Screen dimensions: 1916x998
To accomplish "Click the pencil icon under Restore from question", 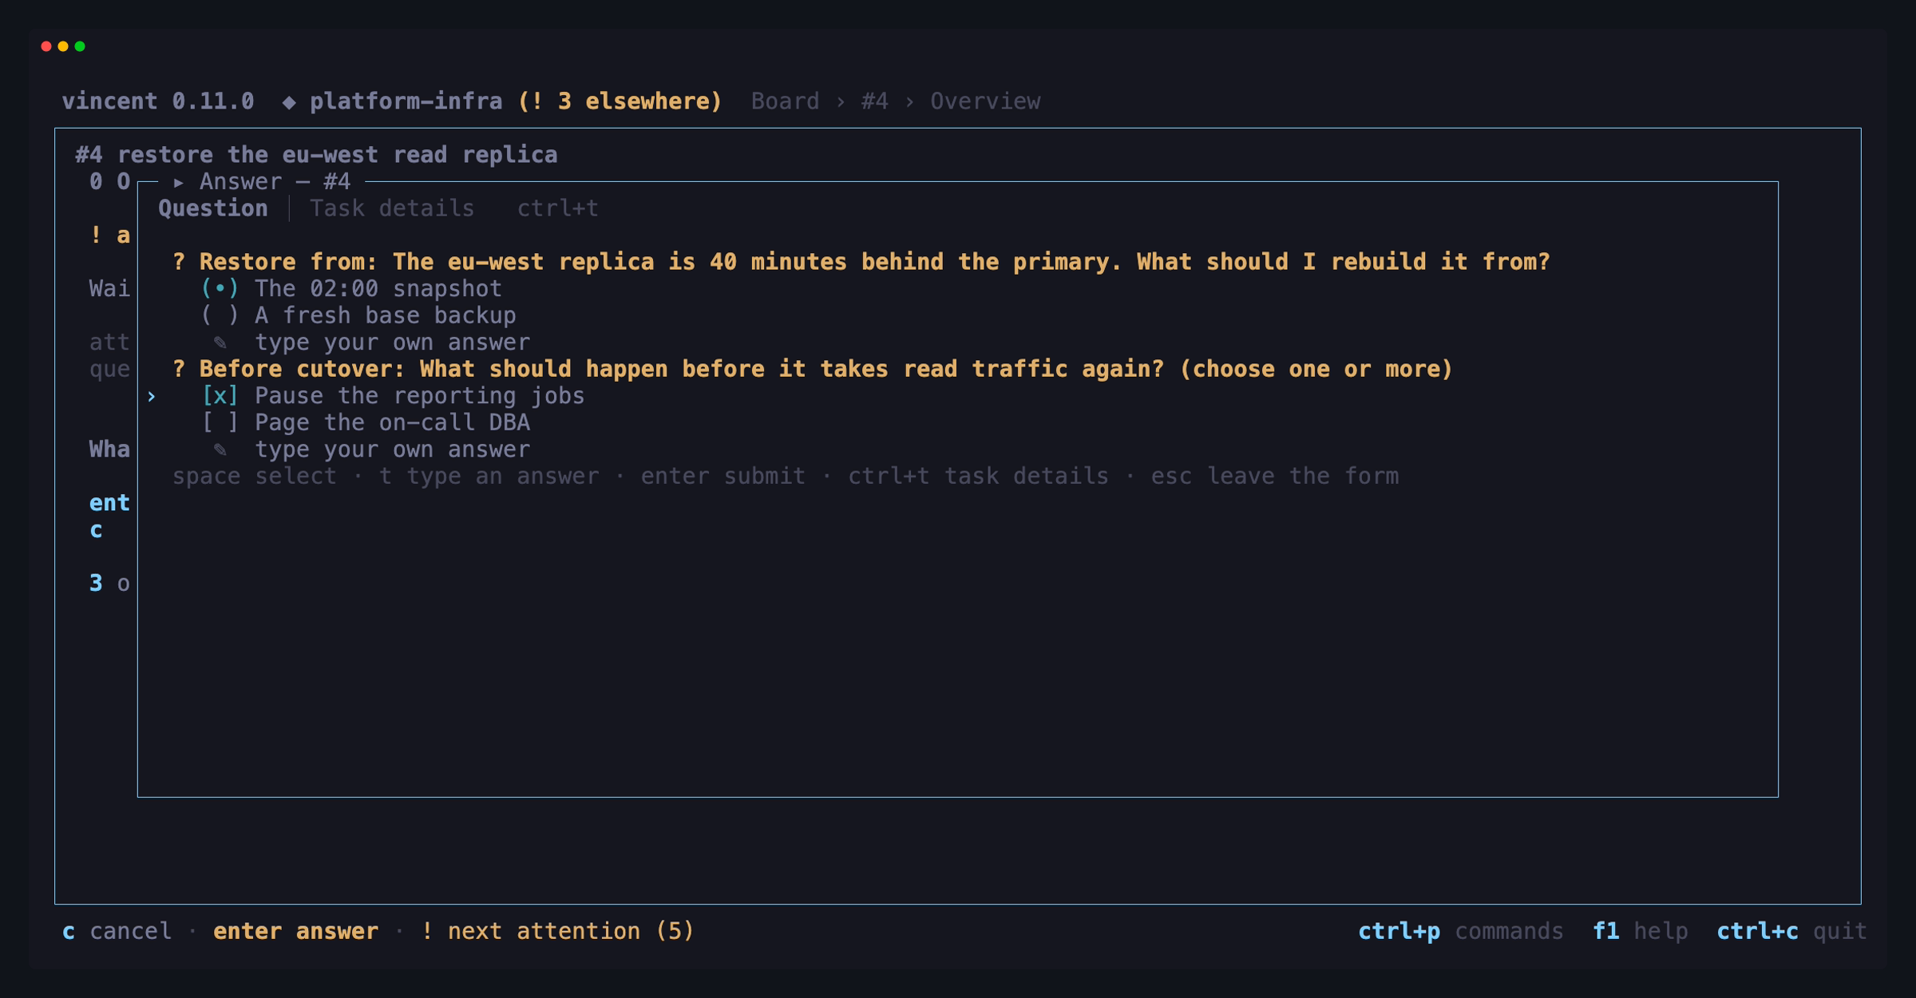I will [x=220, y=343].
